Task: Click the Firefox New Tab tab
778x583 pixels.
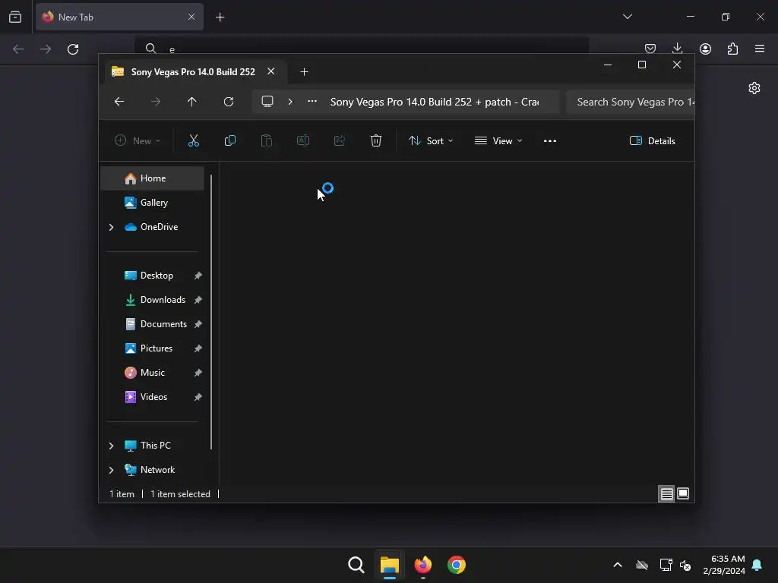Action: coord(119,17)
